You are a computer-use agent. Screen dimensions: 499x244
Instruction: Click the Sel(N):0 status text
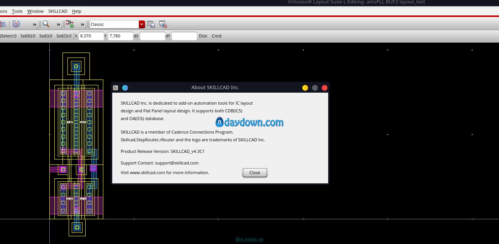tap(28, 36)
